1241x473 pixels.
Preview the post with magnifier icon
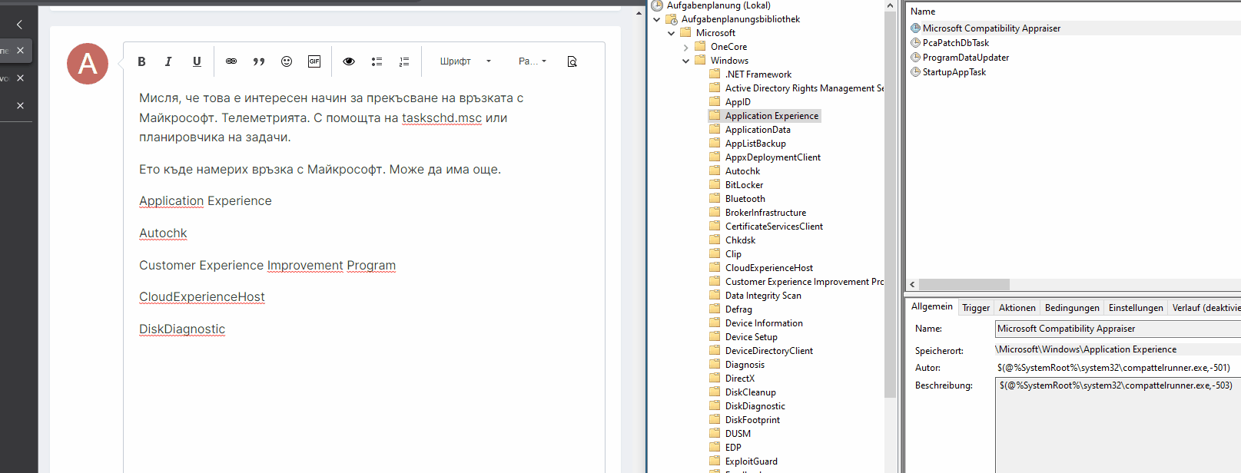pyautogui.click(x=572, y=61)
